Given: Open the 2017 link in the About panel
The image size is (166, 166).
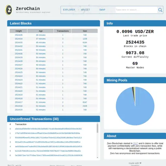Looking at the screenshot, I should click(136, 143).
